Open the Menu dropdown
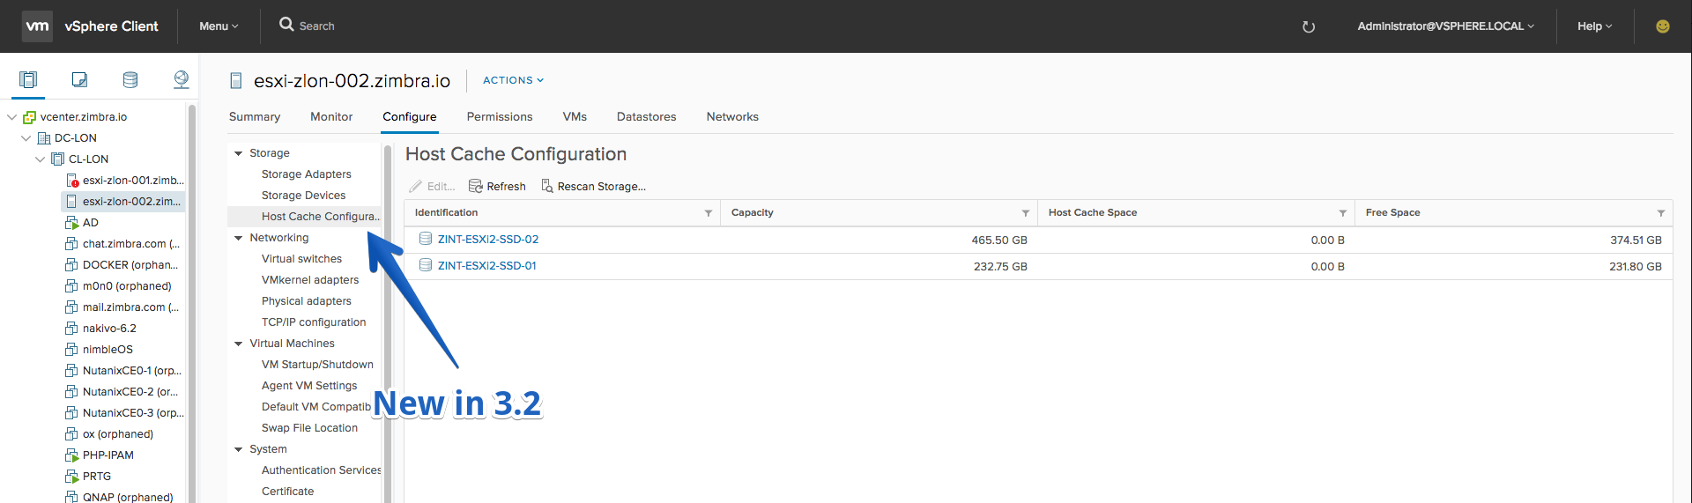The width and height of the screenshot is (1692, 503). tap(219, 26)
